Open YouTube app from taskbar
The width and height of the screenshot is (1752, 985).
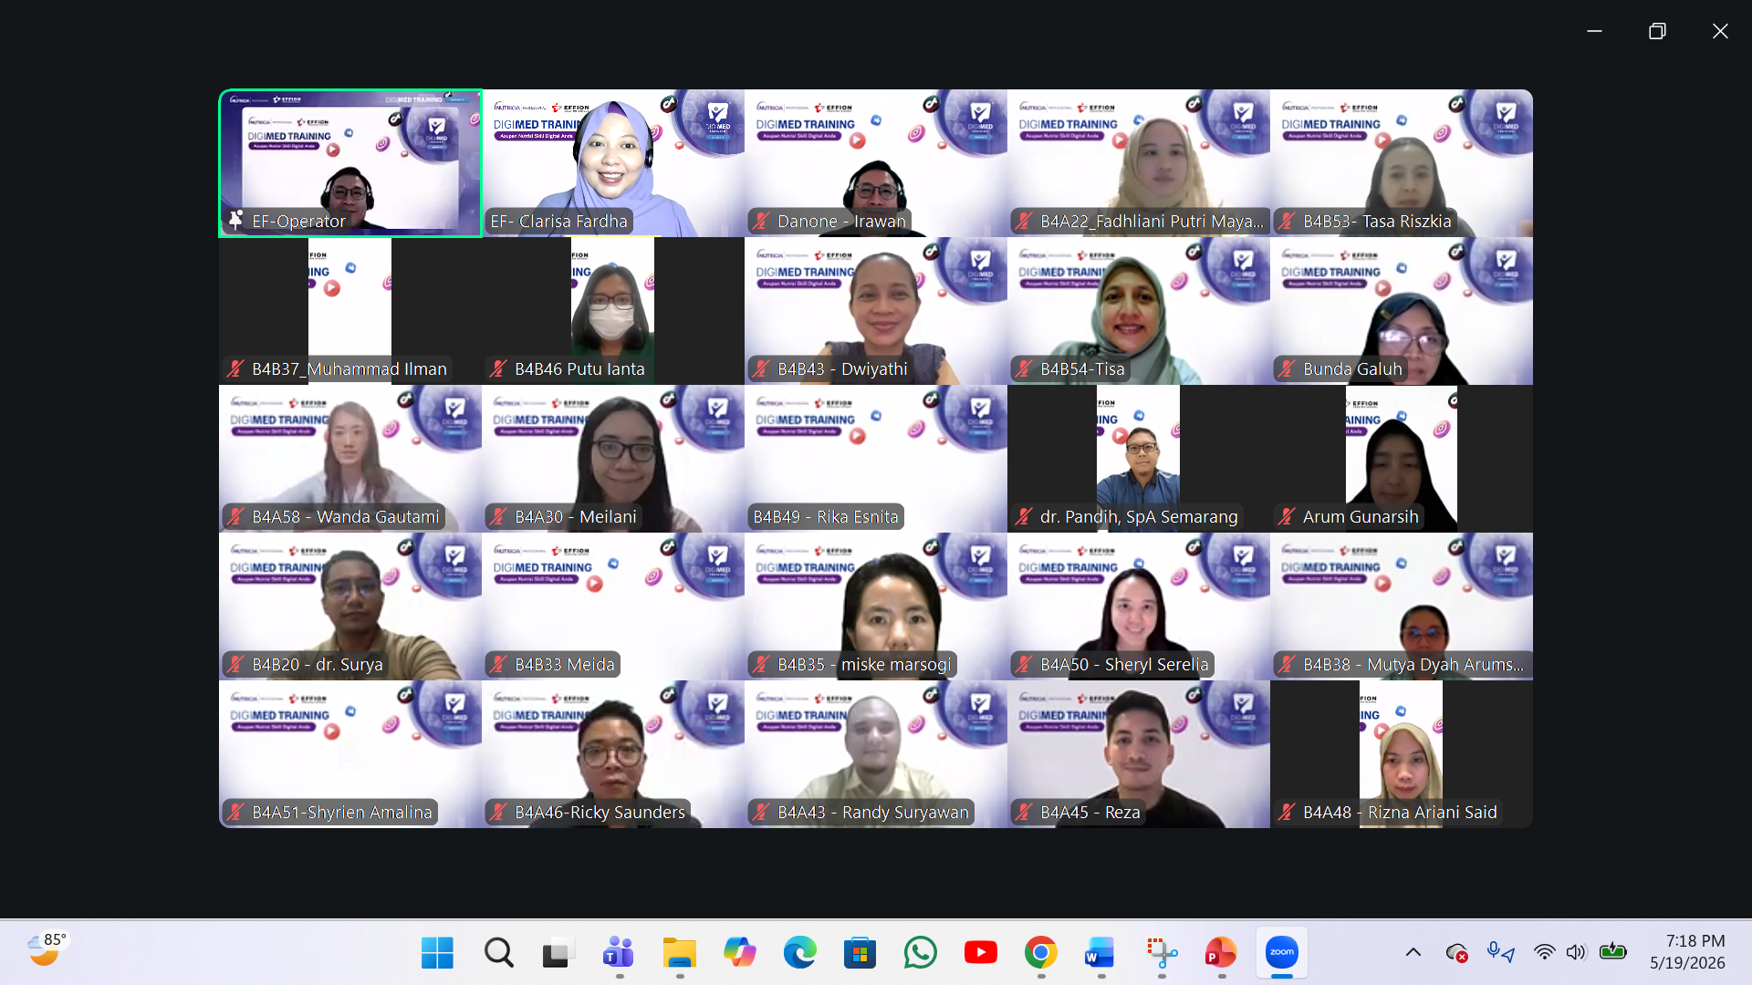tap(980, 953)
